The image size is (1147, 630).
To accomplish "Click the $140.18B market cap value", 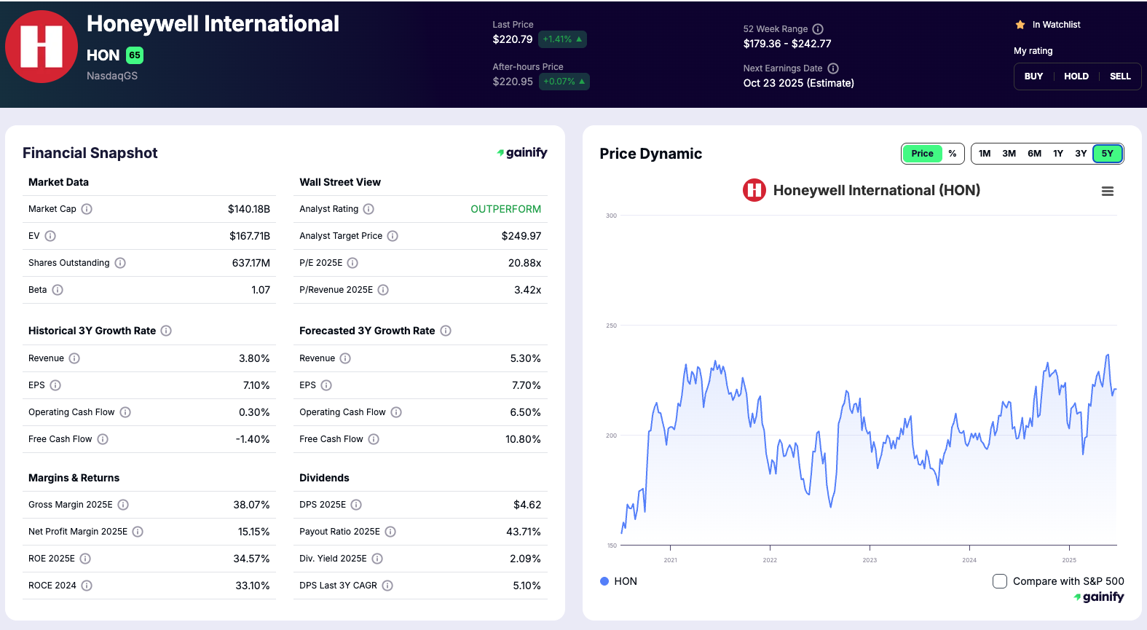I will [249, 209].
